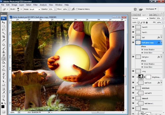165x115 pixels.
Task: Select the Eyedropper tool
Action: (4, 93)
